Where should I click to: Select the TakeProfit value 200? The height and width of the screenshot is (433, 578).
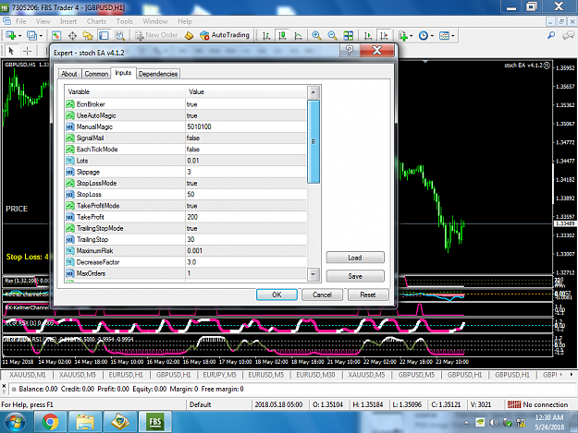[x=192, y=217]
